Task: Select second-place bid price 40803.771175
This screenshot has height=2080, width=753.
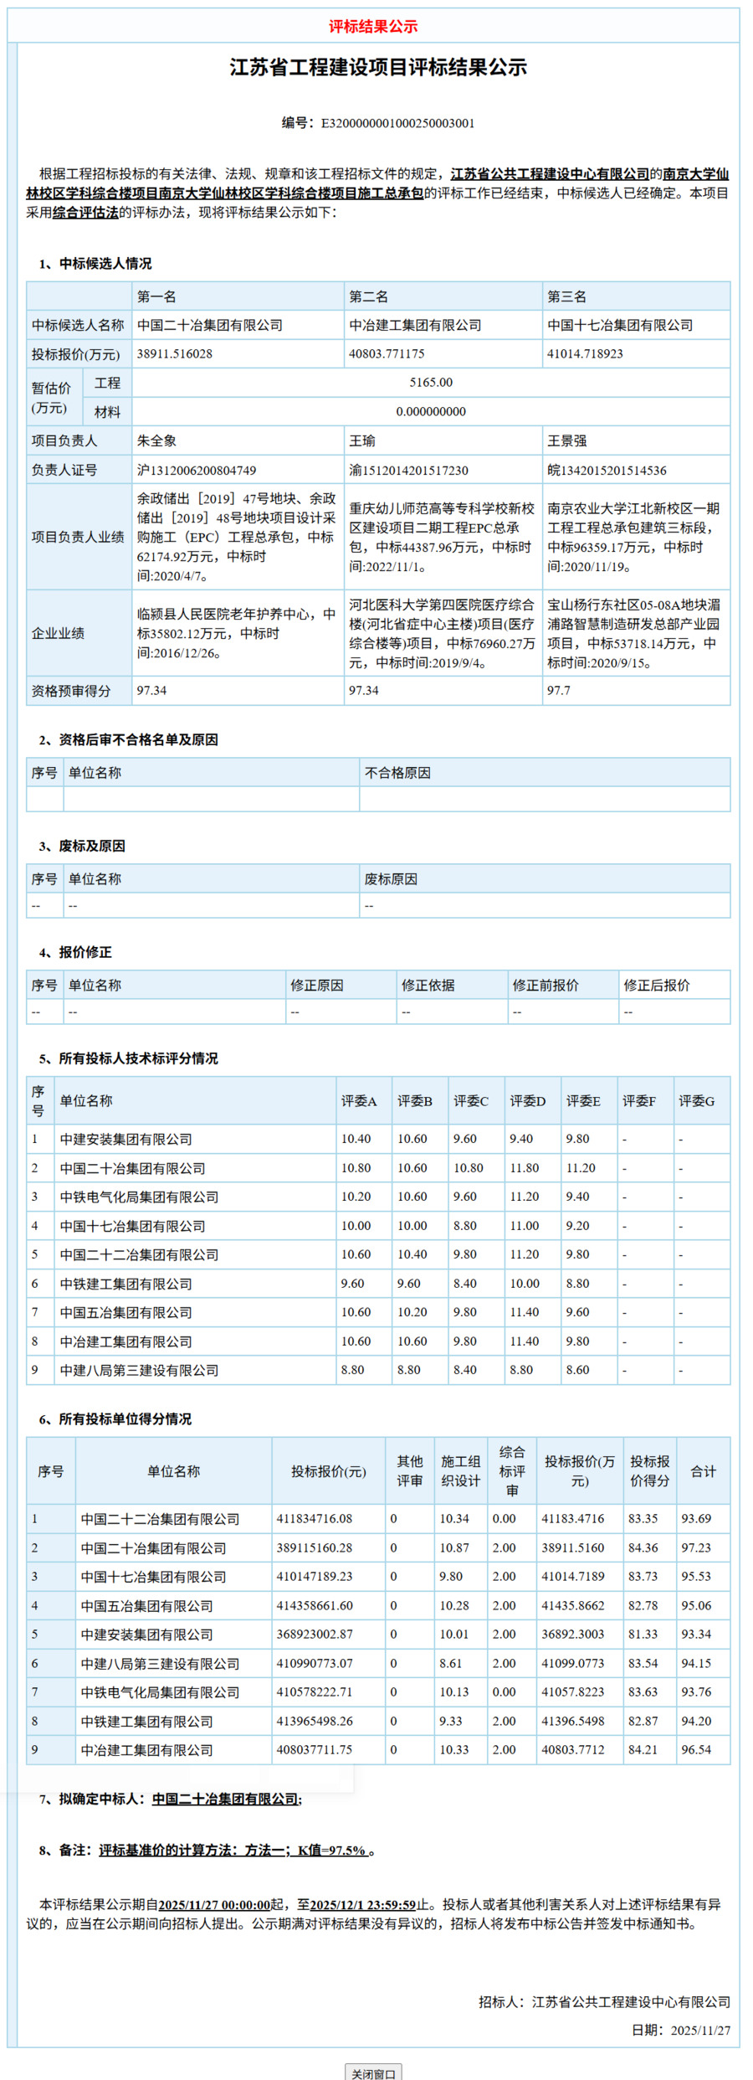Action: pos(387,354)
